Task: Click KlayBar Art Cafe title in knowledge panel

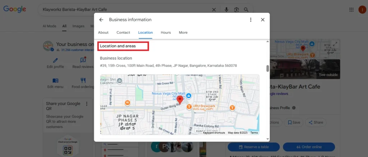Action: 295,87
